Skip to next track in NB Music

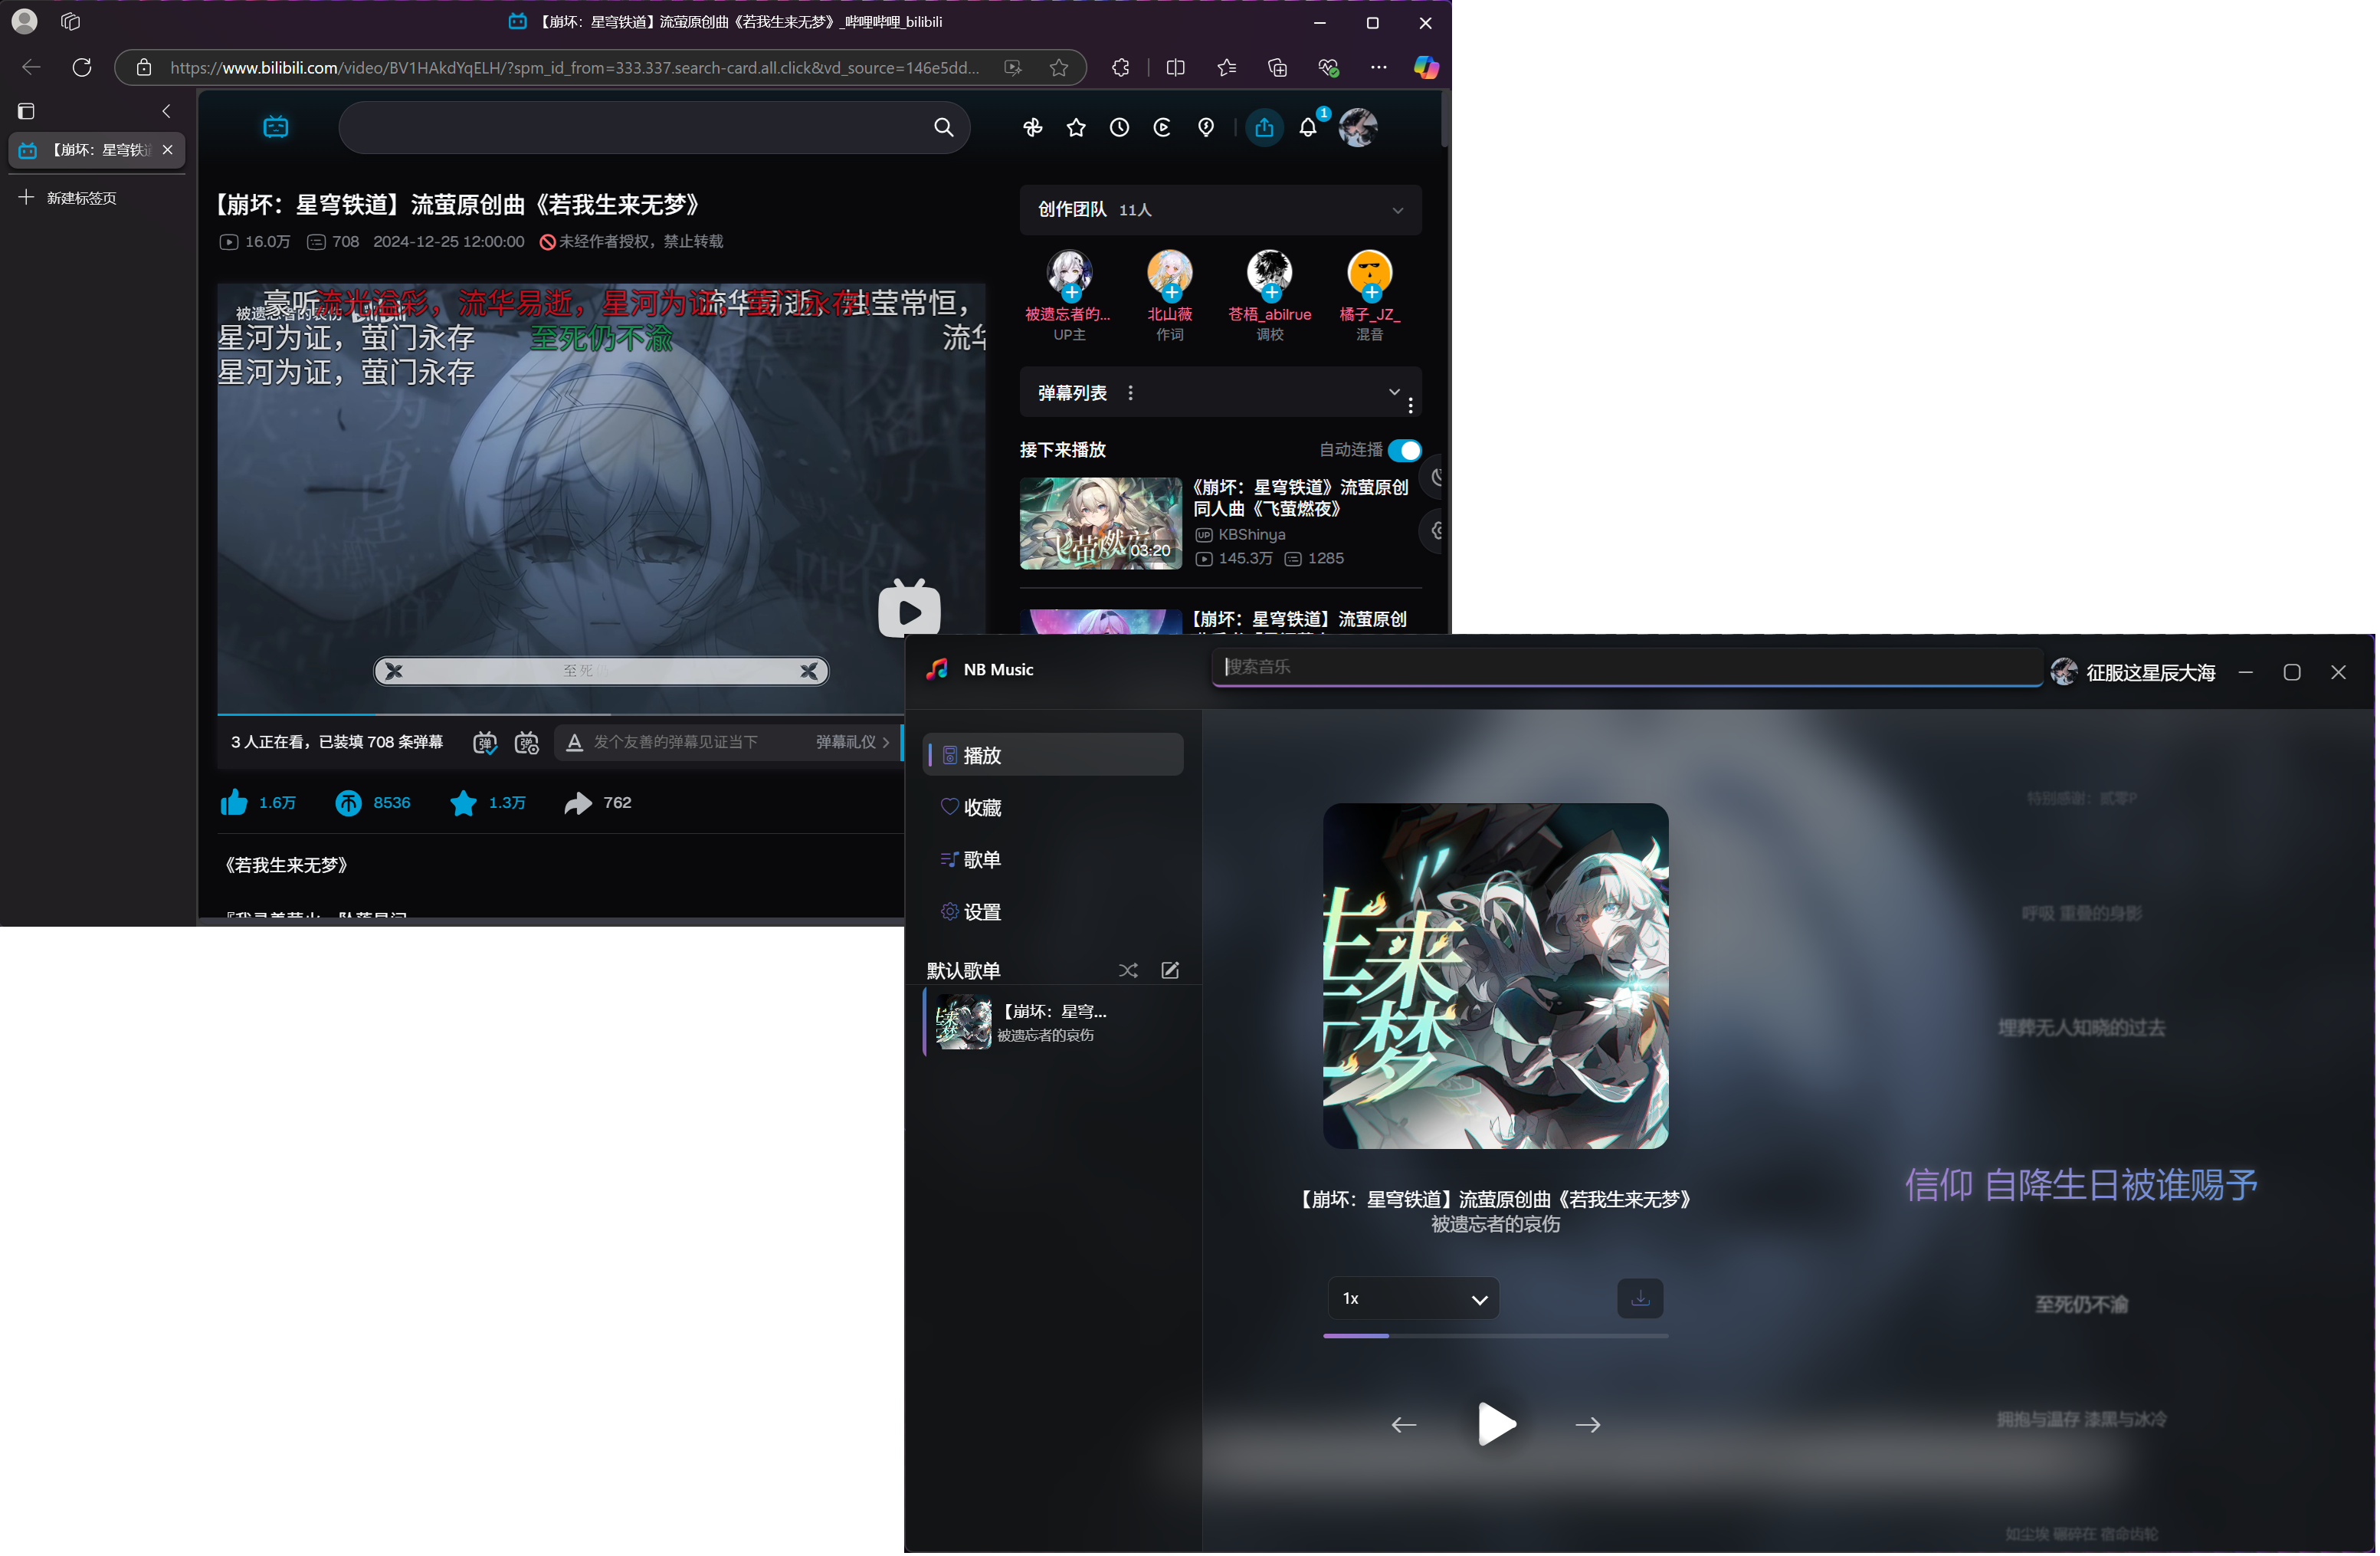(1589, 1426)
